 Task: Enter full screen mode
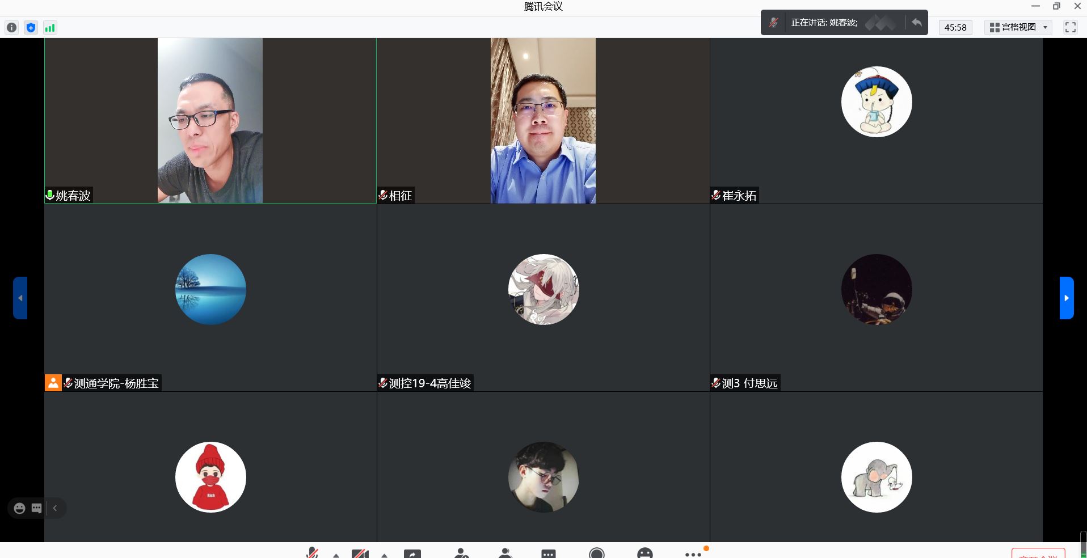(1070, 27)
